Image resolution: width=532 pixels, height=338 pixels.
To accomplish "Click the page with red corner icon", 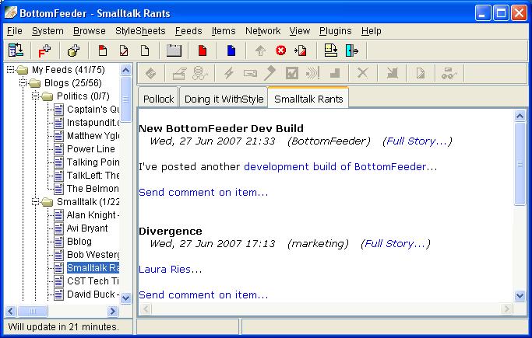I will tap(103, 51).
